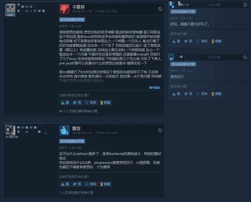Open the avatar of the reviewer with 34 reviews
251x202 pixels.
(10, 130)
